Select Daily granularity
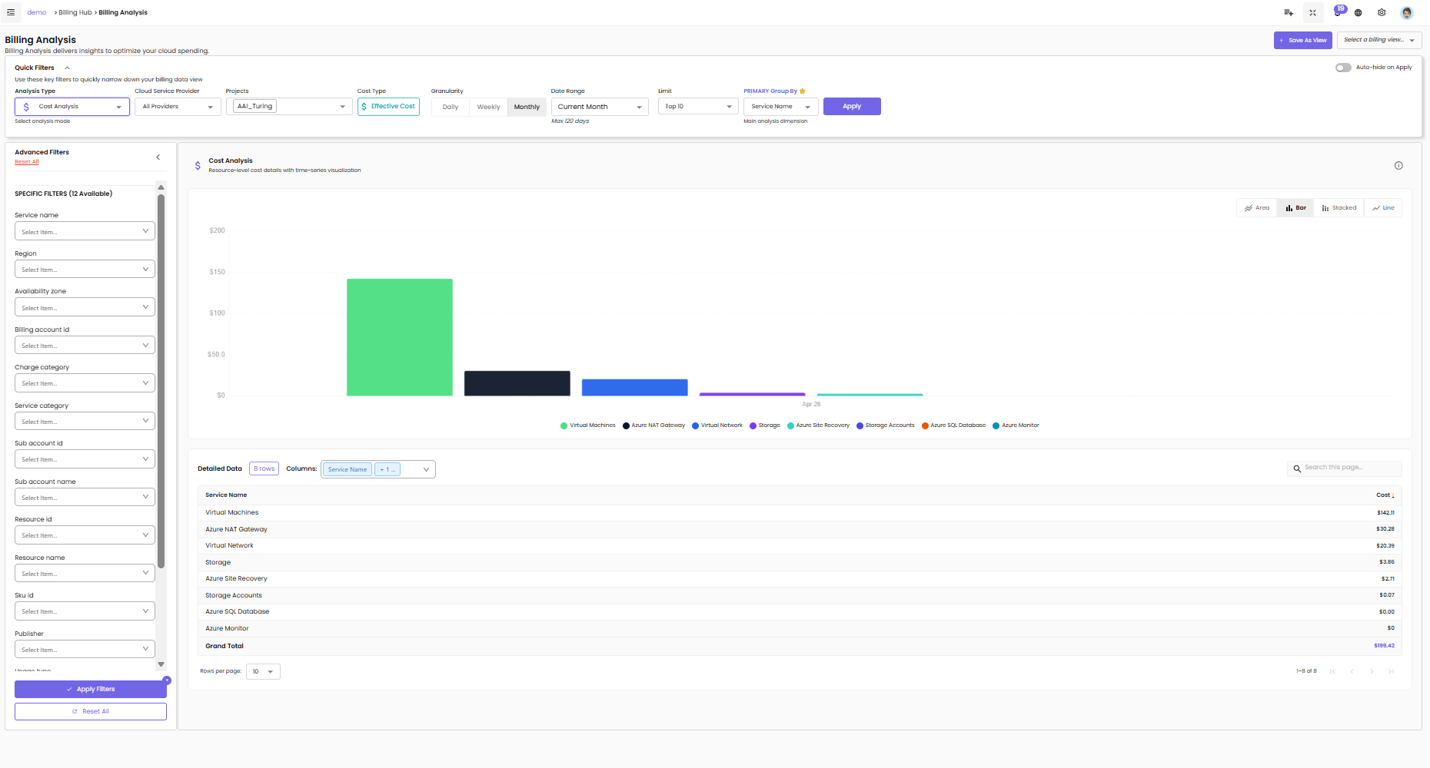This screenshot has height=768, width=1430. 451,107
